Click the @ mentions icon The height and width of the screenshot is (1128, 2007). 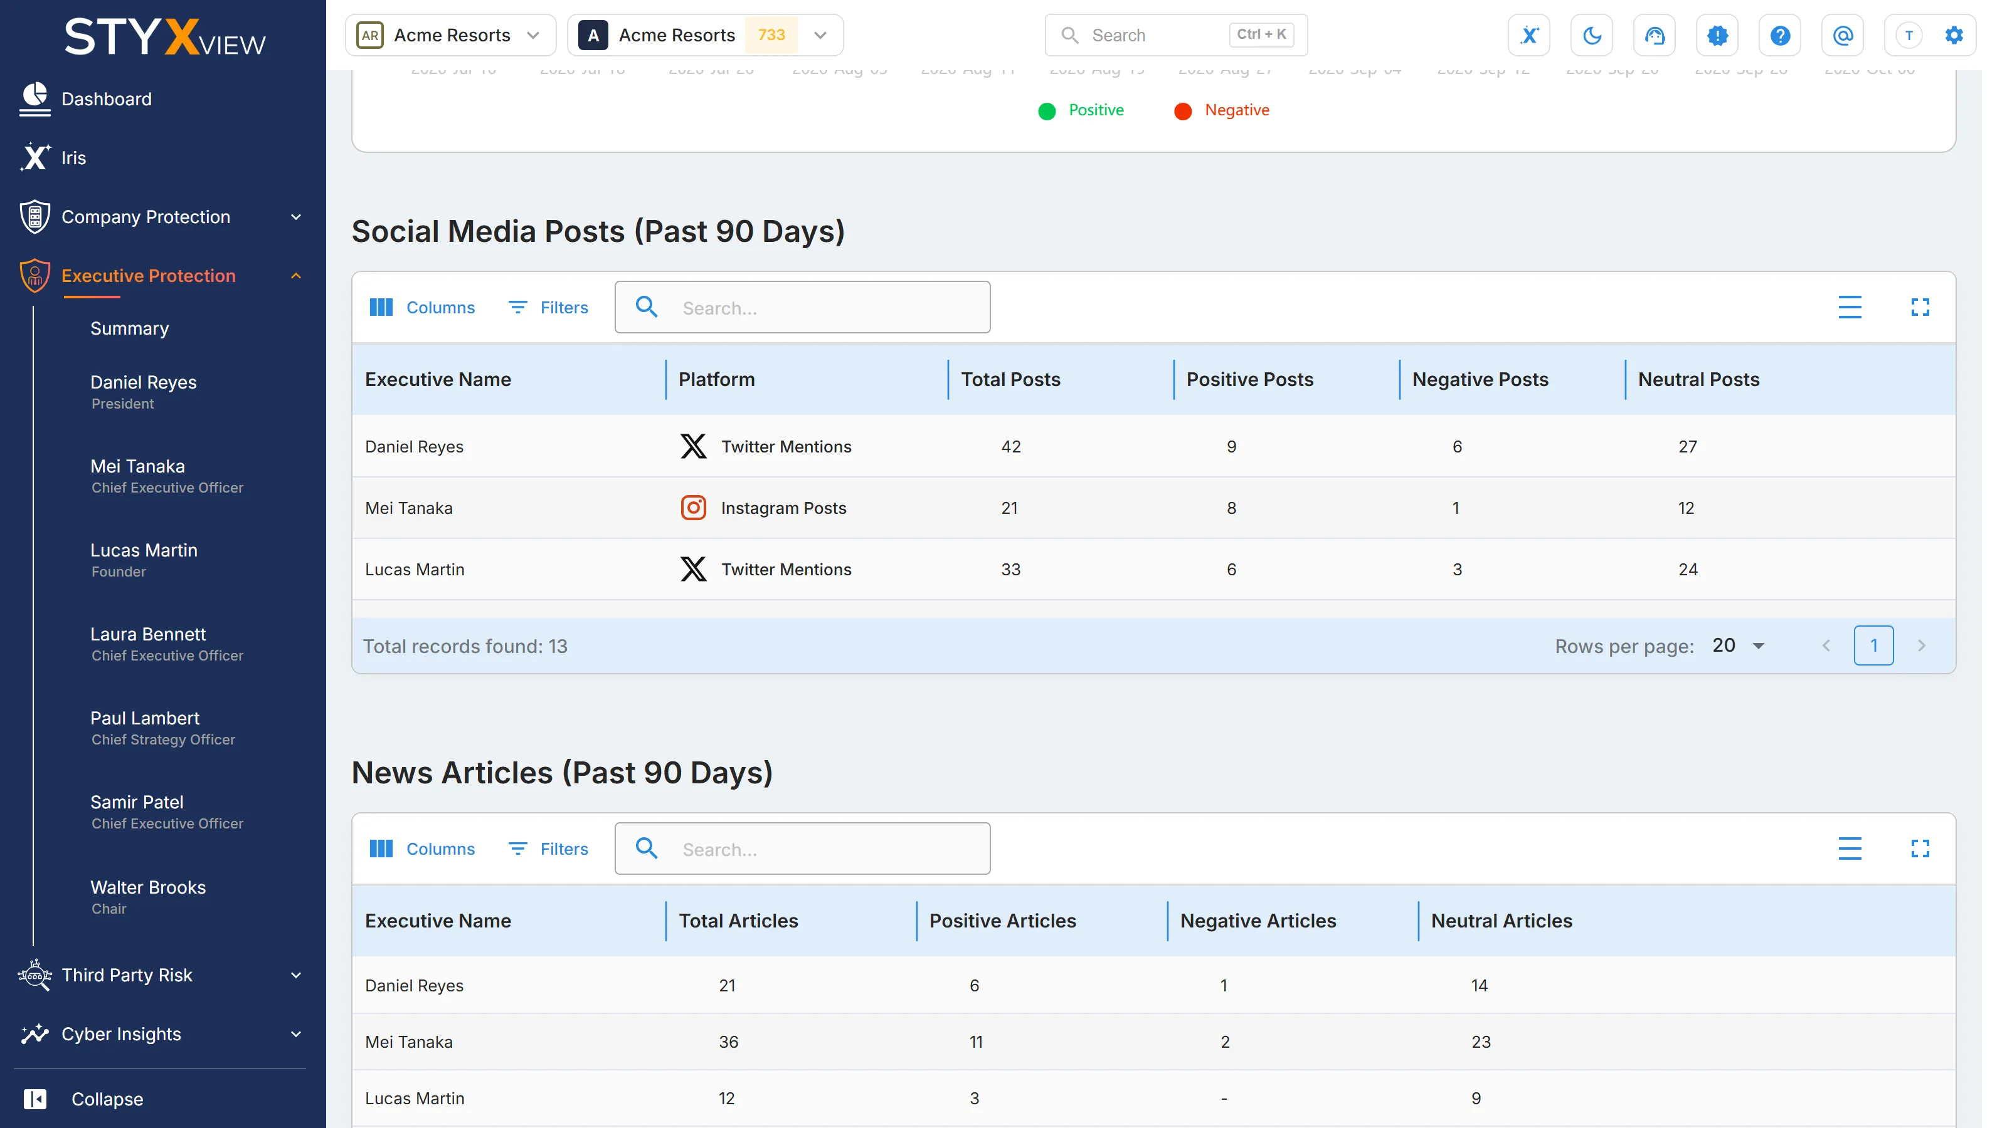[x=1843, y=35]
